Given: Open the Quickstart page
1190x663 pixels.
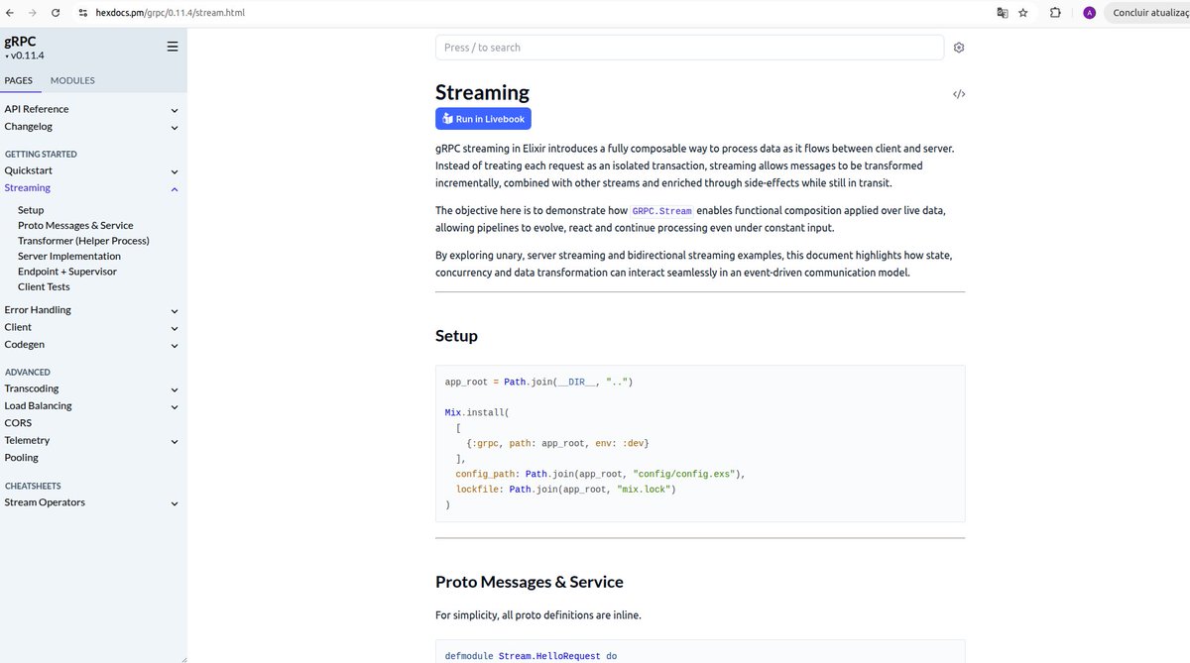Looking at the screenshot, I should 28,170.
